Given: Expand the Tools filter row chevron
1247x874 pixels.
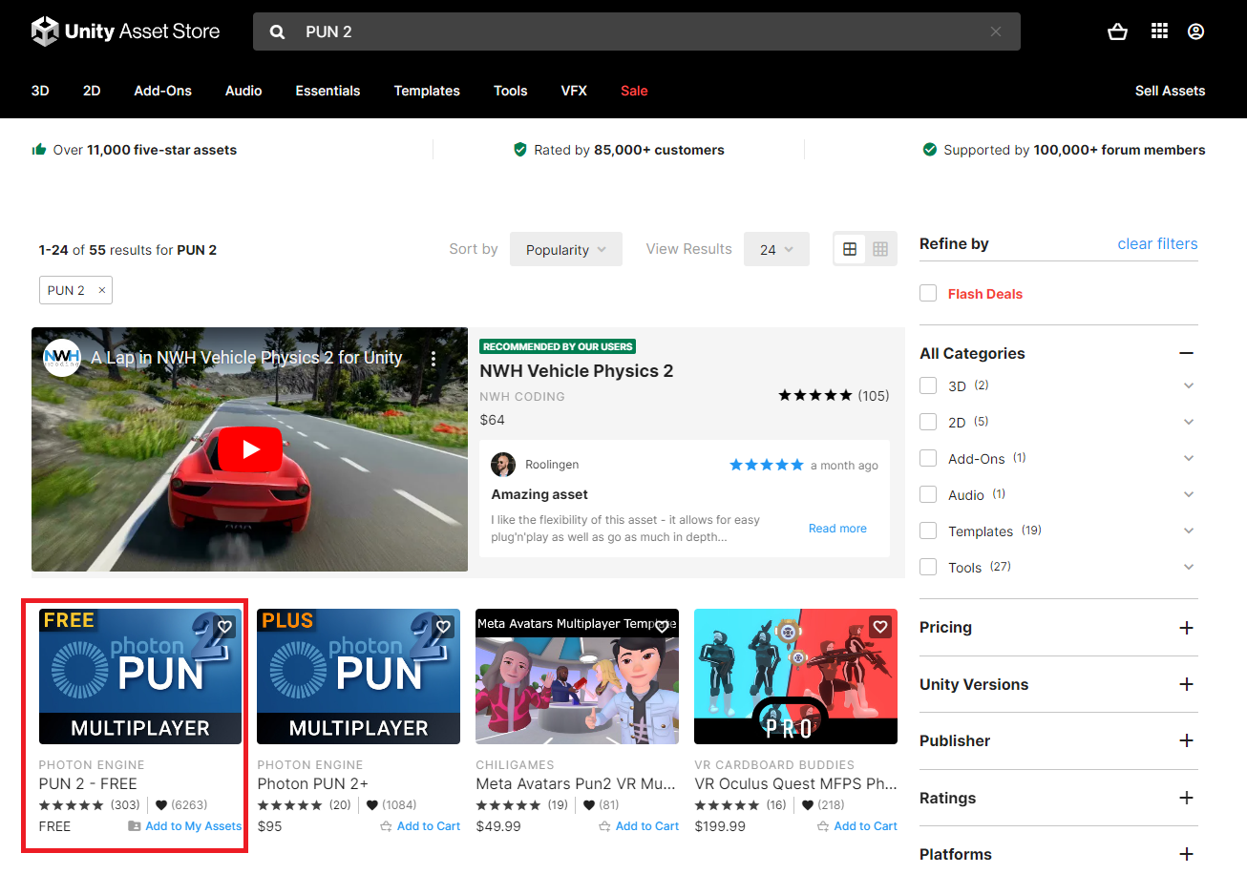Looking at the screenshot, I should click(x=1189, y=567).
